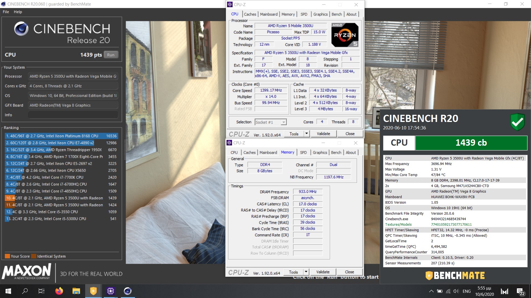Click Tools button in top CPU-Z
Screen dimensions: 531x298
(x=294, y=134)
